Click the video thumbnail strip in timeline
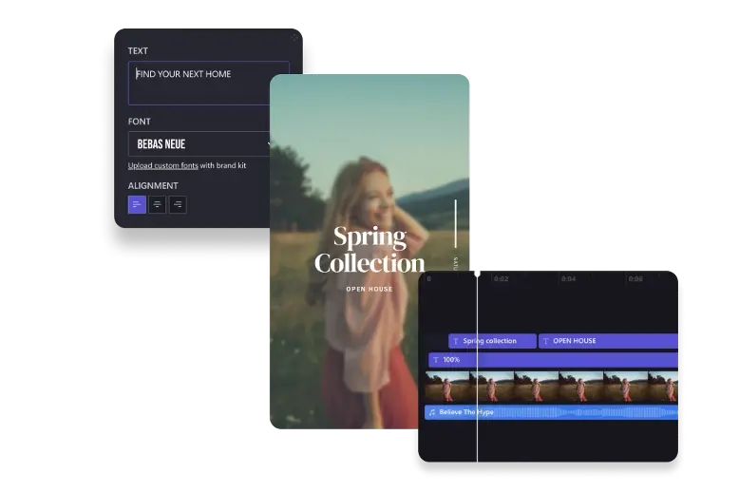 click(551, 386)
